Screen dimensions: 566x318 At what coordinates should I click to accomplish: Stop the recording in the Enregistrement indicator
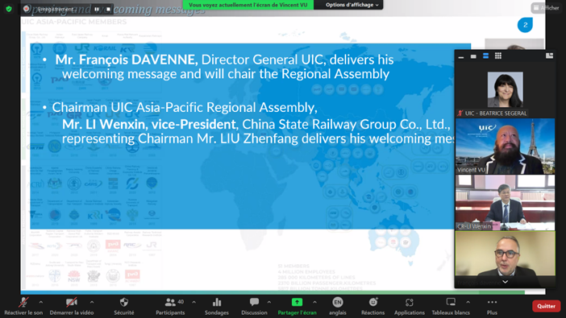[x=108, y=9]
